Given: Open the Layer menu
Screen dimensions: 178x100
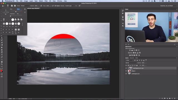Looking at the screenshot, I should [31, 1].
